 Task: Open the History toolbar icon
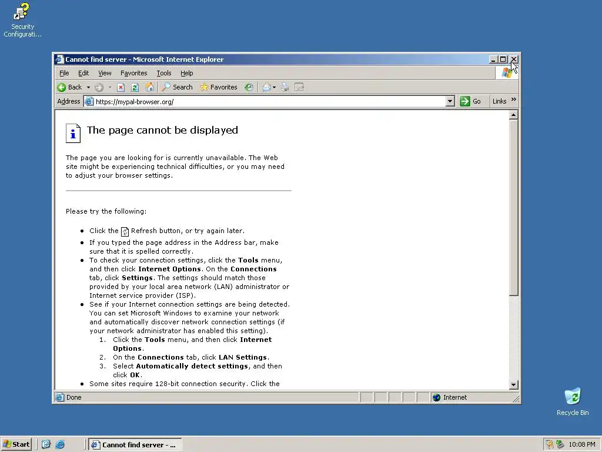click(x=249, y=87)
